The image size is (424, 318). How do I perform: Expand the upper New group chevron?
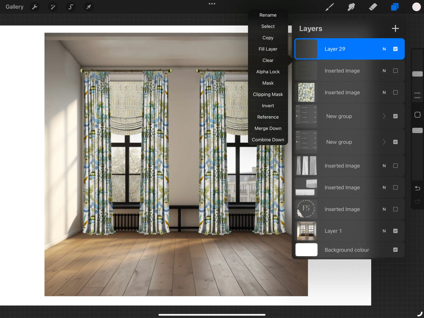tap(384, 116)
